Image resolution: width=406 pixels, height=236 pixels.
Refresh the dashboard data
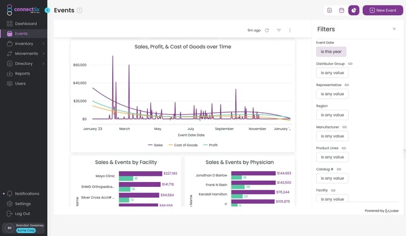pyautogui.click(x=267, y=30)
